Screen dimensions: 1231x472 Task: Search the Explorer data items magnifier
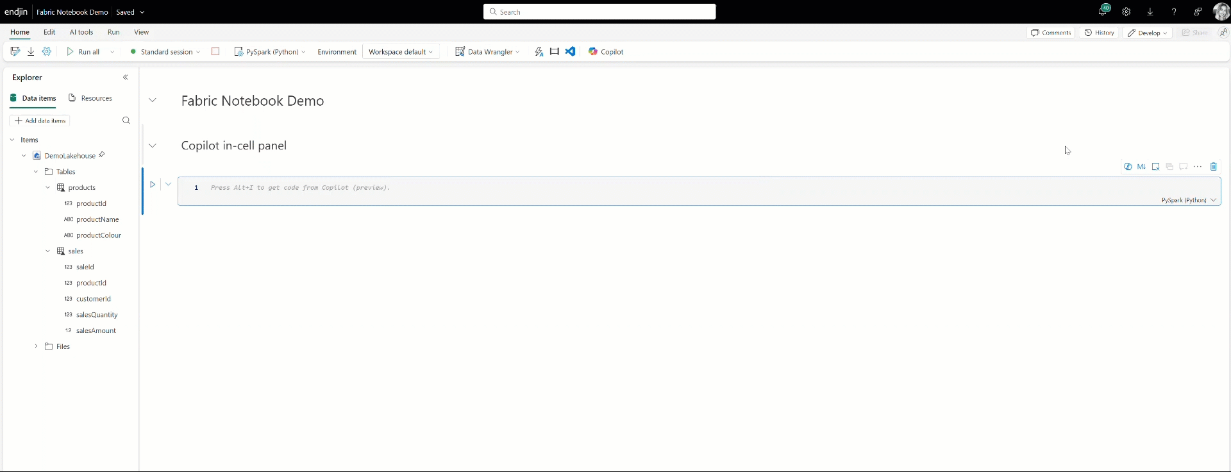(x=126, y=121)
